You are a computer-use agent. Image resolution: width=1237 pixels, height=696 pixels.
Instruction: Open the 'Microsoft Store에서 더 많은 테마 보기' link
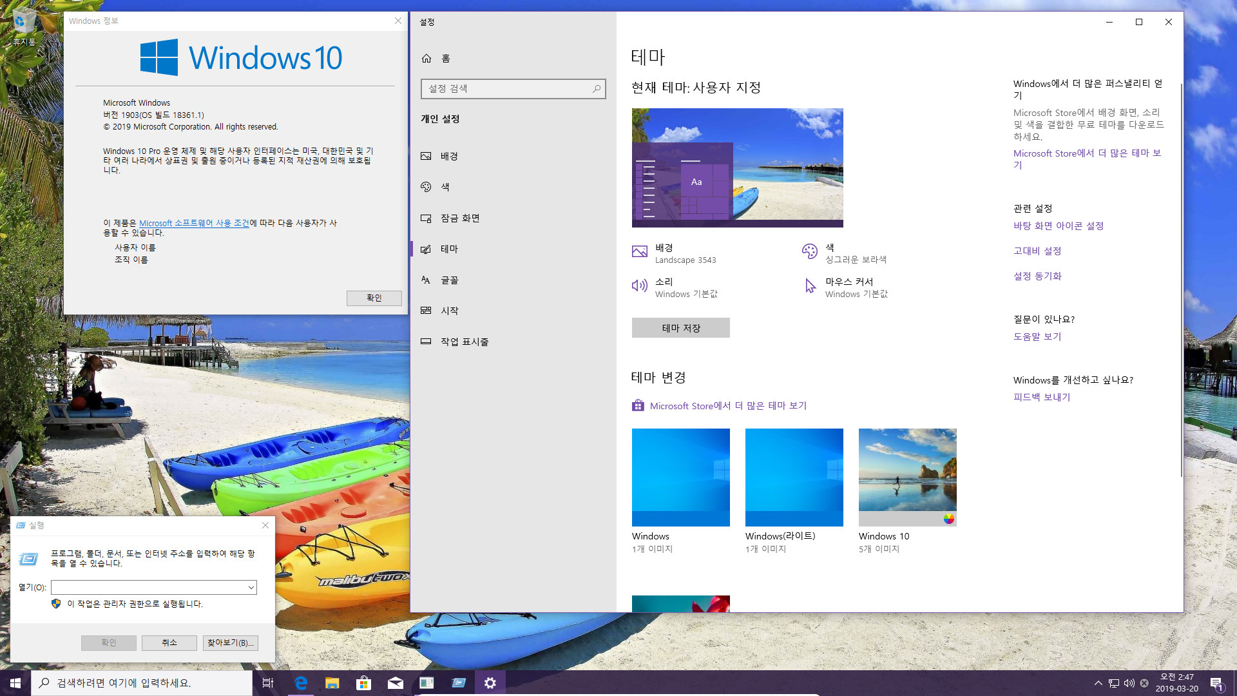click(728, 405)
